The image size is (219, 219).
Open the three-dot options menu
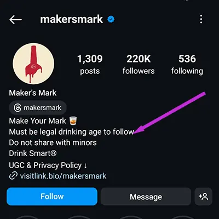point(201,19)
